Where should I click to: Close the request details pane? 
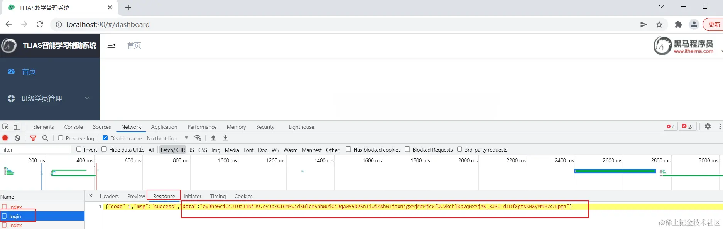[x=91, y=196]
